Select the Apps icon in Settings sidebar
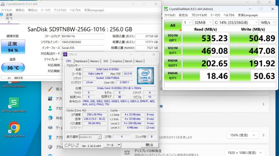279x156 pixels. (x=50, y=98)
